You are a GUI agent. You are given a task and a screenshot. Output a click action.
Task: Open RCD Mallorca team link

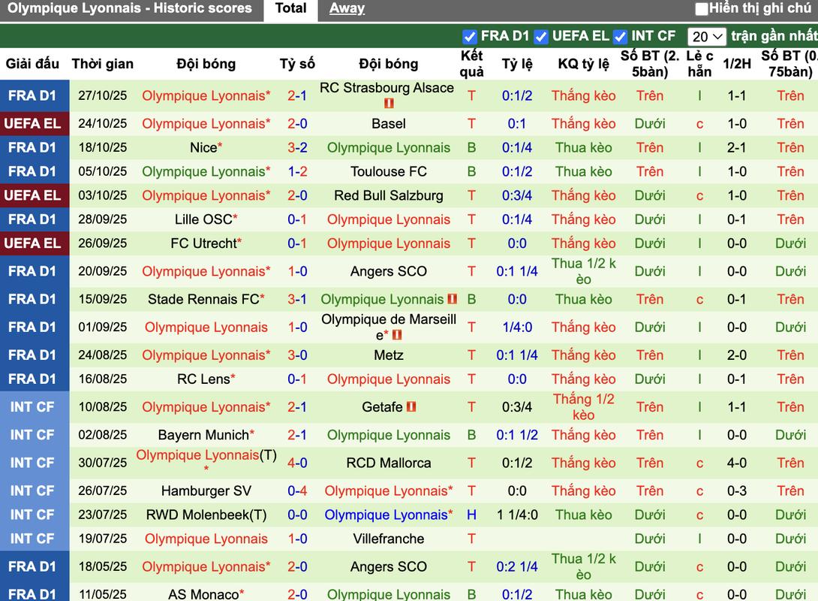point(389,464)
